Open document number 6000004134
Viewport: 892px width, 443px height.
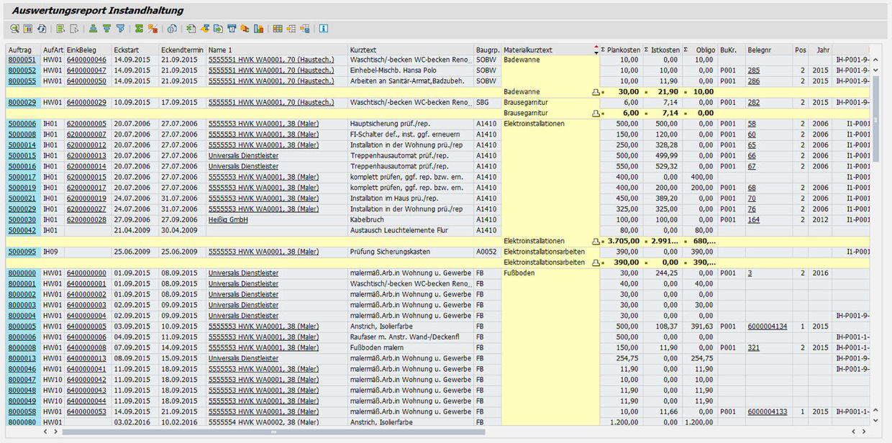(x=767, y=326)
